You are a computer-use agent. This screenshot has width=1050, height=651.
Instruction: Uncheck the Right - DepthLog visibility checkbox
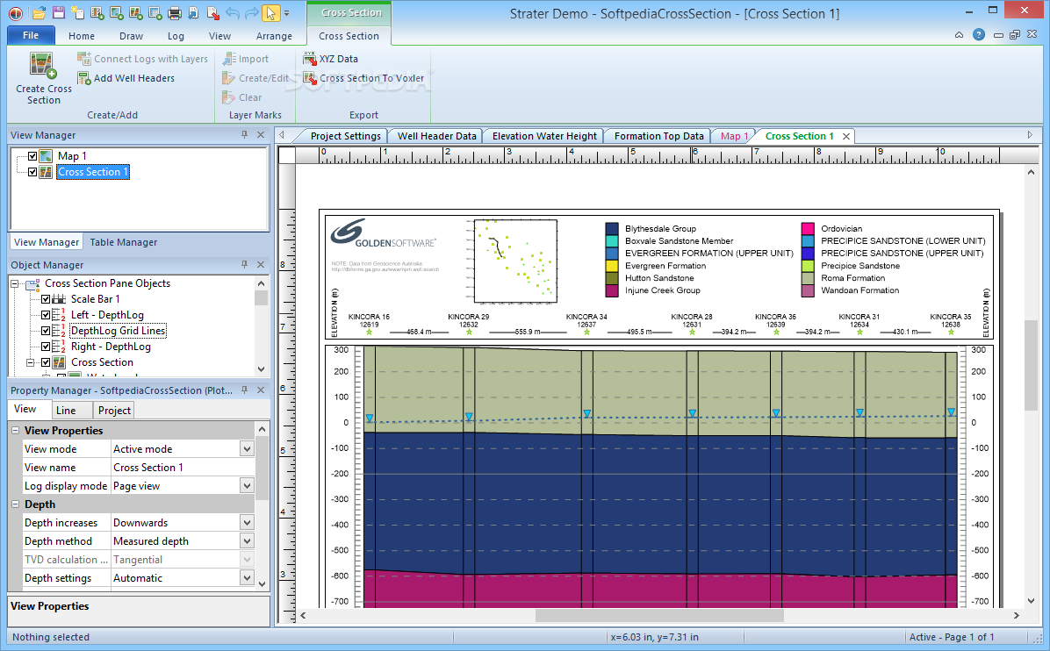pos(46,347)
